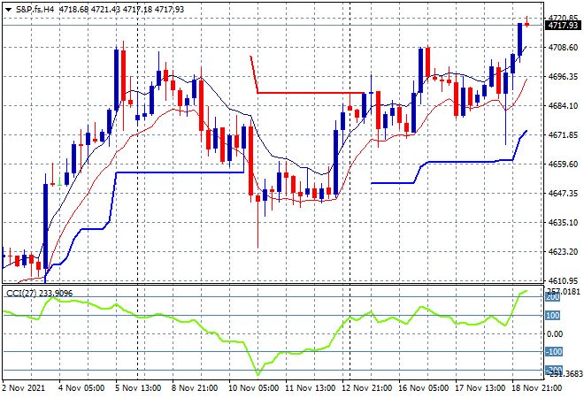
Task: Click the OHLC values 4718.68 4721.43 4717.18
Action: coord(106,10)
